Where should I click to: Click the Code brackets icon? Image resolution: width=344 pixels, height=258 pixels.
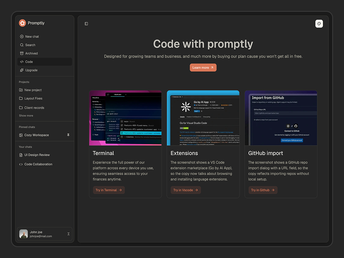[x=22, y=62]
